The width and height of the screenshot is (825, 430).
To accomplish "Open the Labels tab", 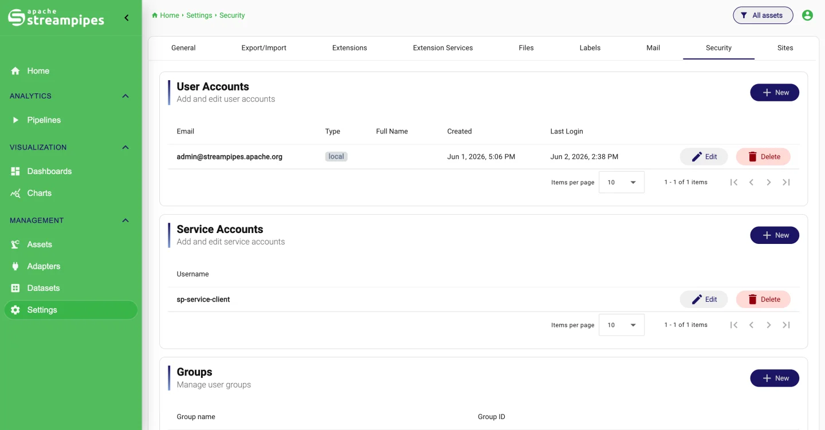I will click(590, 48).
